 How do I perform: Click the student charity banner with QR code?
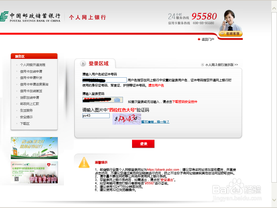(34, 172)
